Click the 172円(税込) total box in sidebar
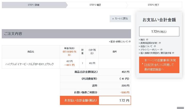The height and width of the screenshot is (109, 185). point(159,31)
